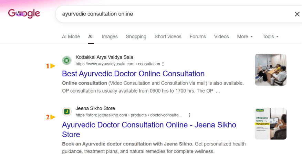Open the Tools dropdown
302x161 pixels.
click(x=271, y=36)
